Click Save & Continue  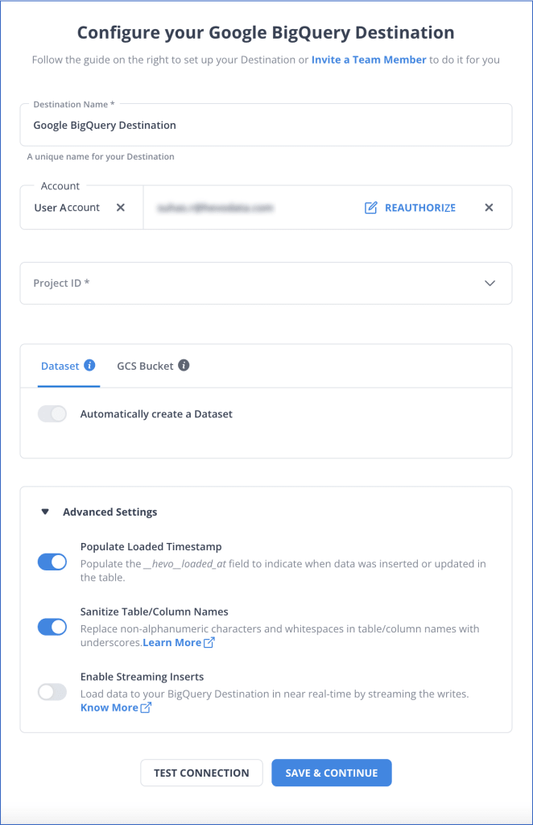[332, 773]
